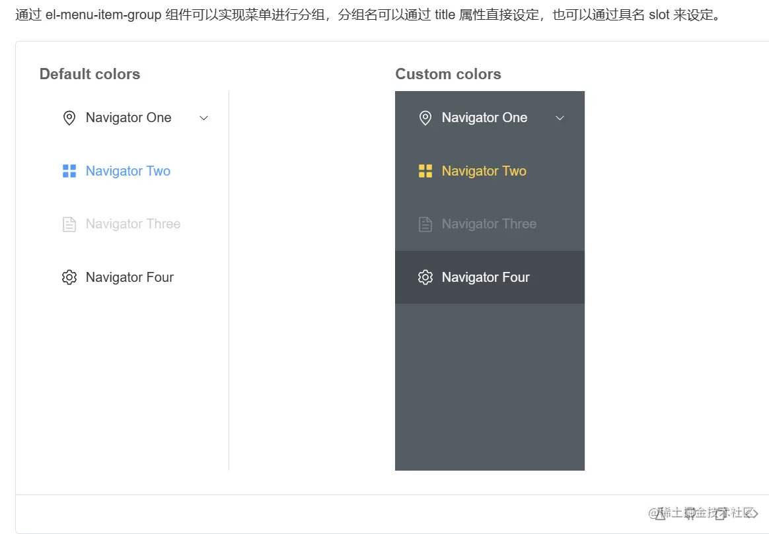Click the yellow grid icon beside Navigator Two
Screen dimensions: 769x534
tap(425, 171)
